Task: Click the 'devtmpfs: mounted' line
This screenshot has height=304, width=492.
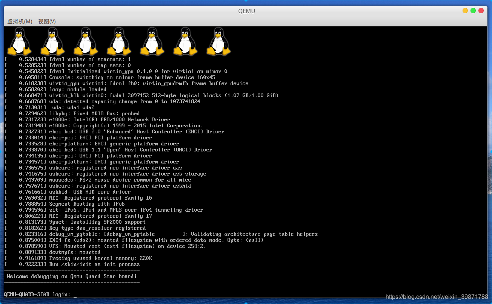Action: [x=52, y=252]
